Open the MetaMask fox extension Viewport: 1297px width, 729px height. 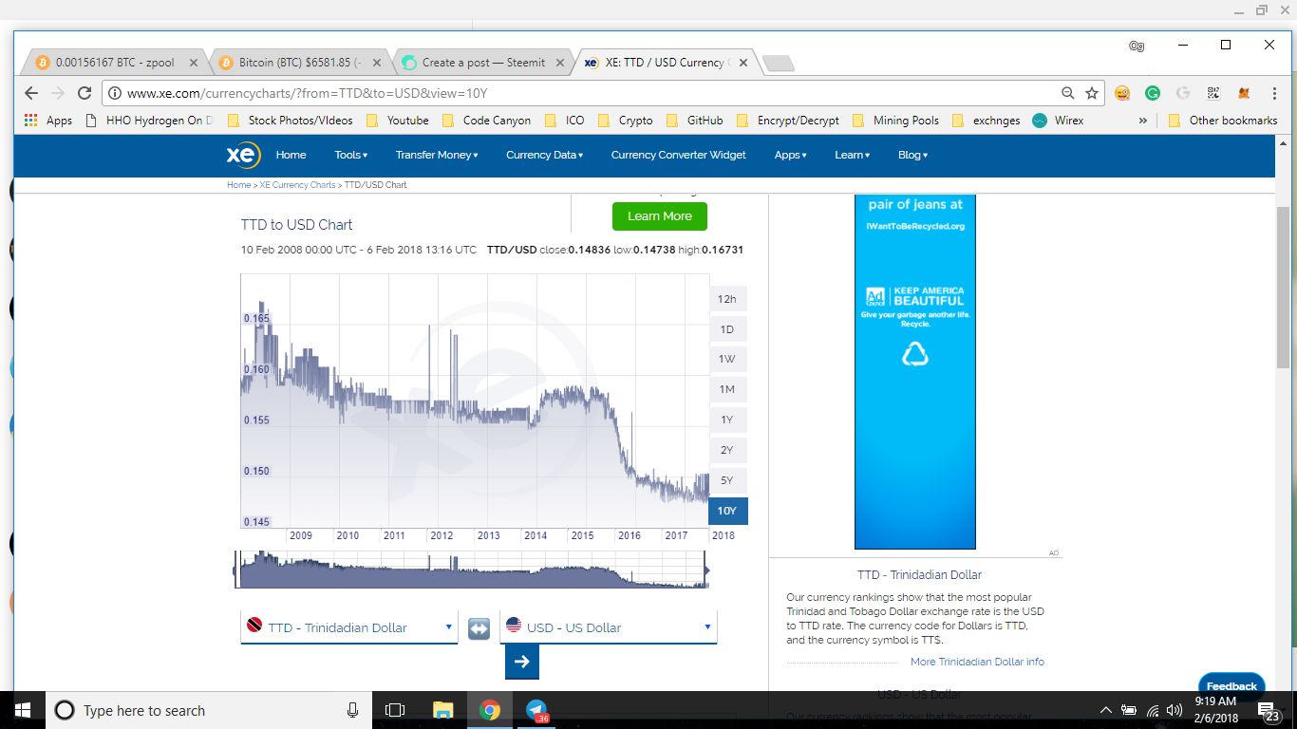pyautogui.click(x=1244, y=93)
